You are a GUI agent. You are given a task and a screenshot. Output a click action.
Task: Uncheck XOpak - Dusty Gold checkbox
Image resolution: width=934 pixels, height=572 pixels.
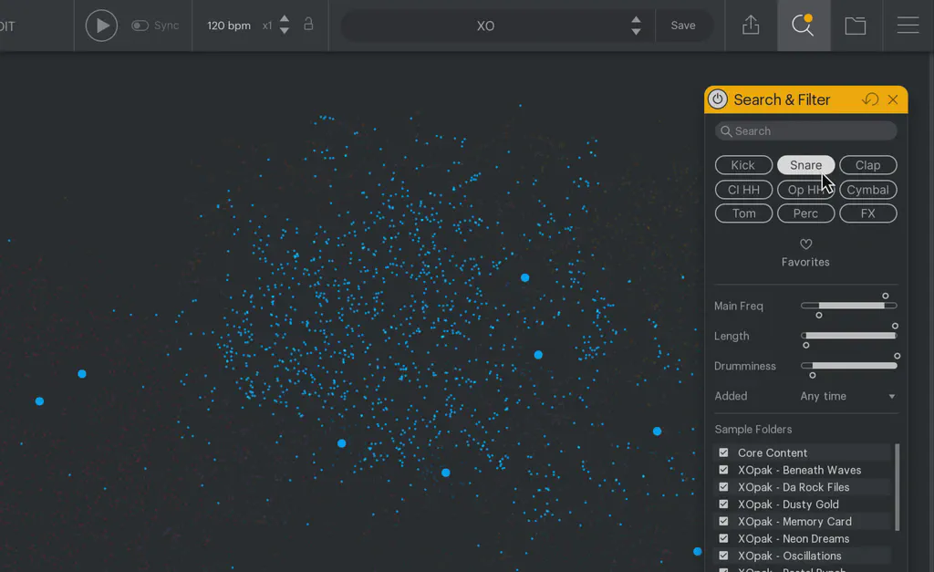coord(723,504)
